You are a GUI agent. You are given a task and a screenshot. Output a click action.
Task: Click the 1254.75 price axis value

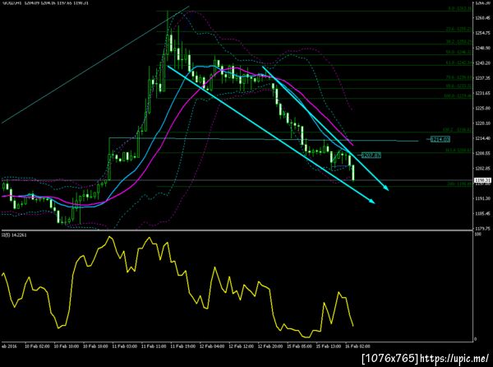tap(484, 33)
